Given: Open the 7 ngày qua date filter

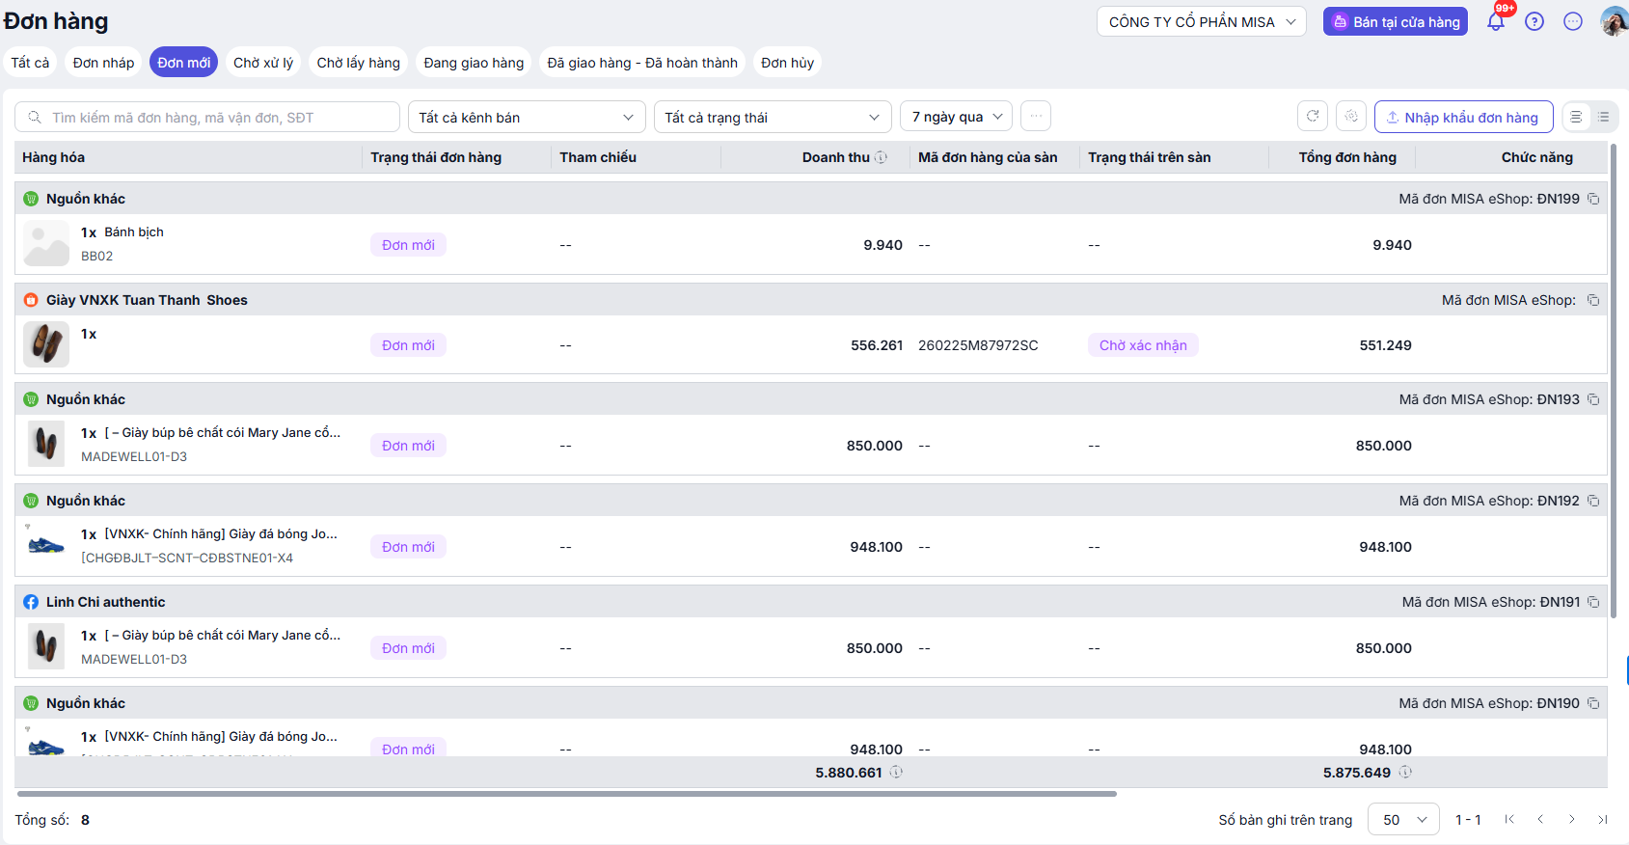Looking at the screenshot, I should pyautogui.click(x=957, y=117).
